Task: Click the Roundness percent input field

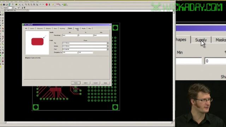Action: [x=85, y=35]
